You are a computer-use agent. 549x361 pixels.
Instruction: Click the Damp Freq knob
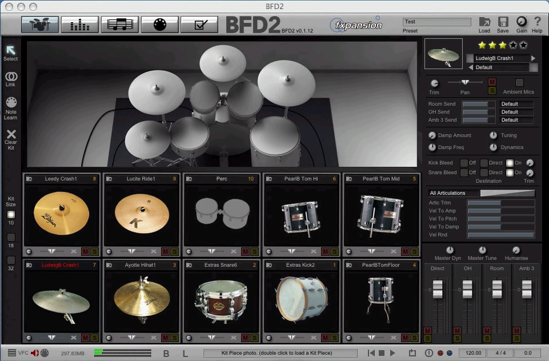click(432, 147)
